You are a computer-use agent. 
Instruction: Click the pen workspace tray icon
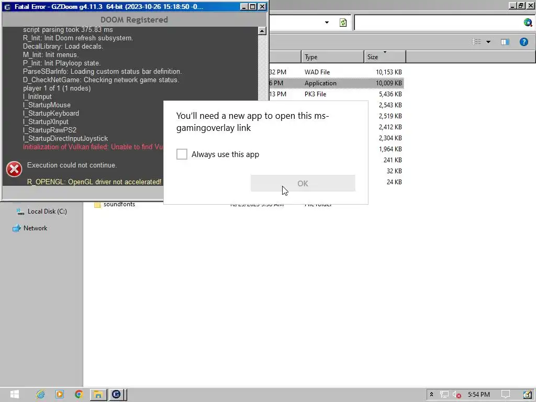[x=528, y=395]
